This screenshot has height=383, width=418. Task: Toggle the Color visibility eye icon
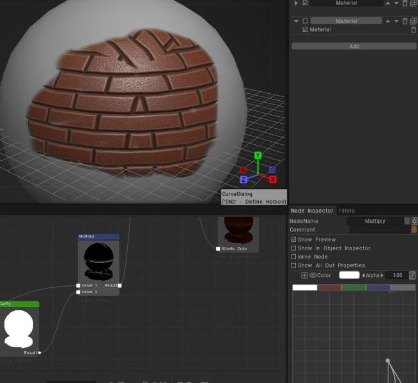point(313,275)
